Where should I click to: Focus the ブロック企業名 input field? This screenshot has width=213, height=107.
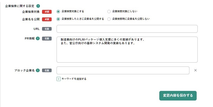[123, 70]
